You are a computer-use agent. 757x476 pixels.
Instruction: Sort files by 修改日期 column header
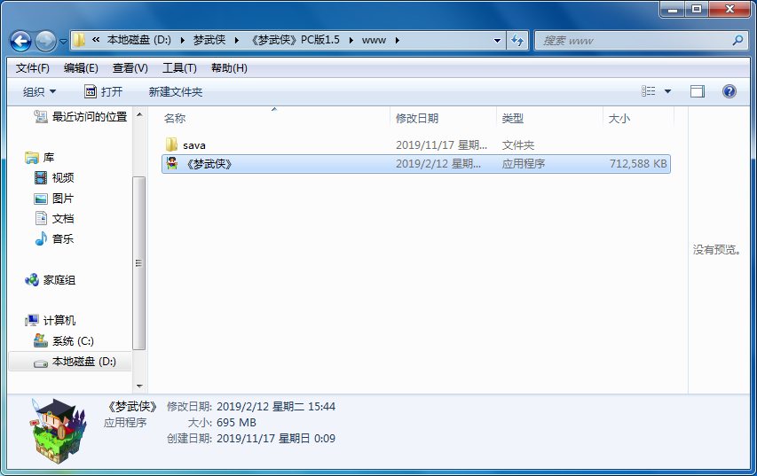tap(417, 118)
